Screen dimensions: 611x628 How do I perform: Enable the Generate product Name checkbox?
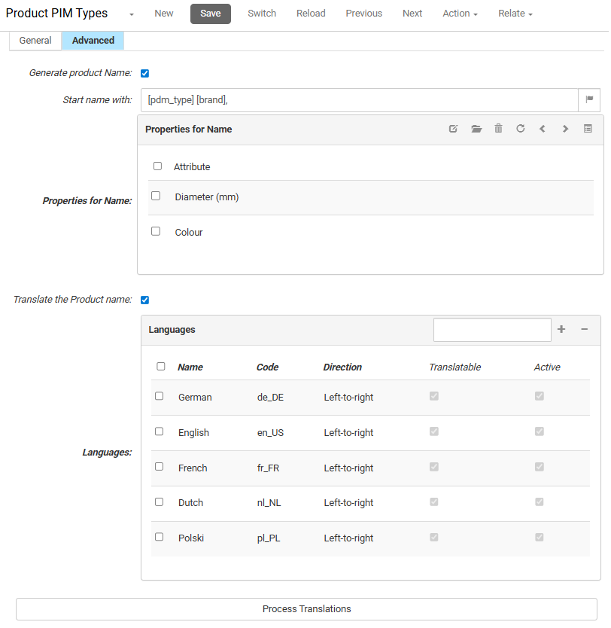(144, 73)
